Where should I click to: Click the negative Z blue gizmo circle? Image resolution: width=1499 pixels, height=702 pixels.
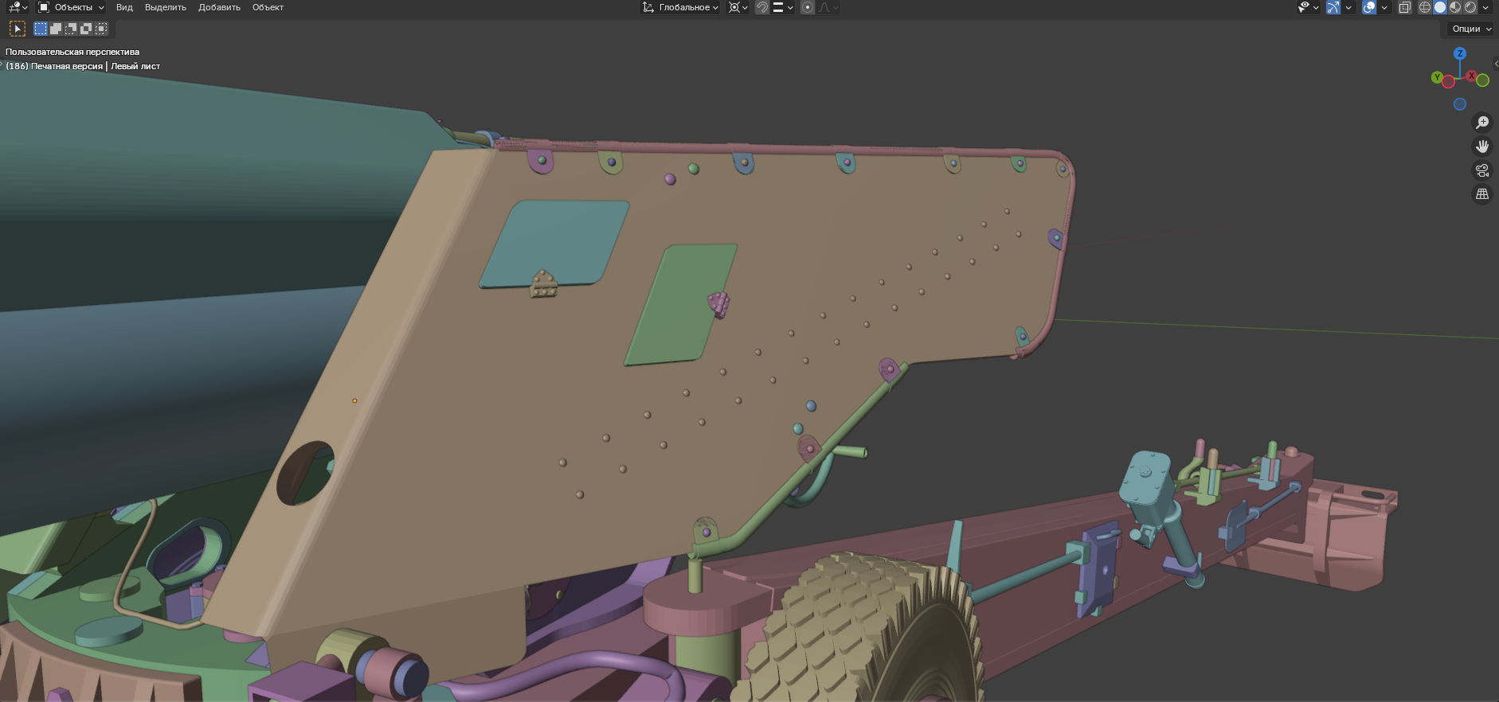[x=1460, y=104]
